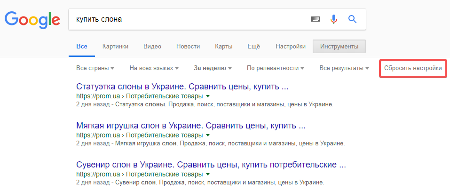Select the 'Все' tab
This screenshot has height=191, width=450.
pyautogui.click(x=82, y=47)
